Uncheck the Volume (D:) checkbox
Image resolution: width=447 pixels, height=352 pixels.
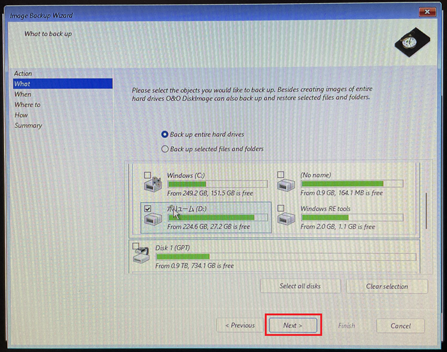click(148, 209)
